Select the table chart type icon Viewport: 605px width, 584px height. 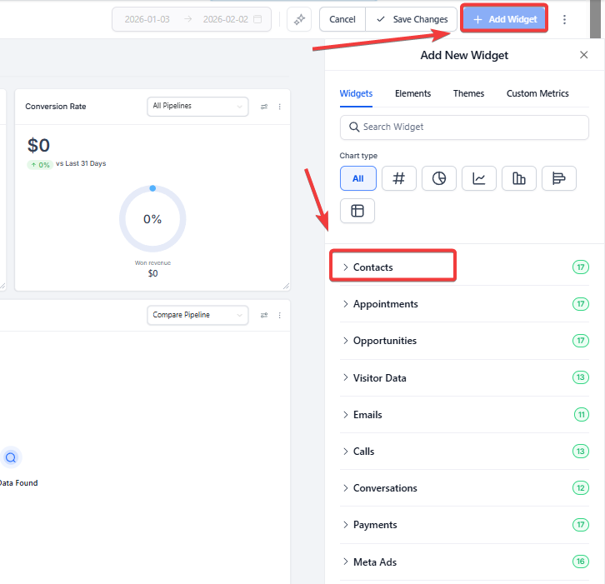357,211
